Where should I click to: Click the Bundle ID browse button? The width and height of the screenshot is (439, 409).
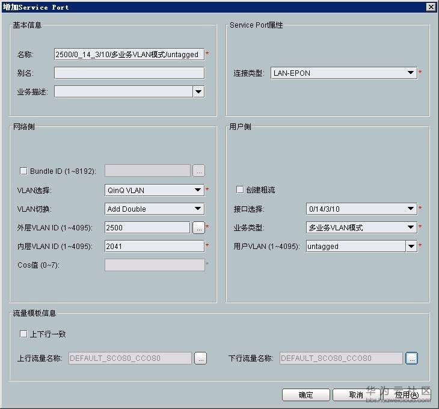199,171
